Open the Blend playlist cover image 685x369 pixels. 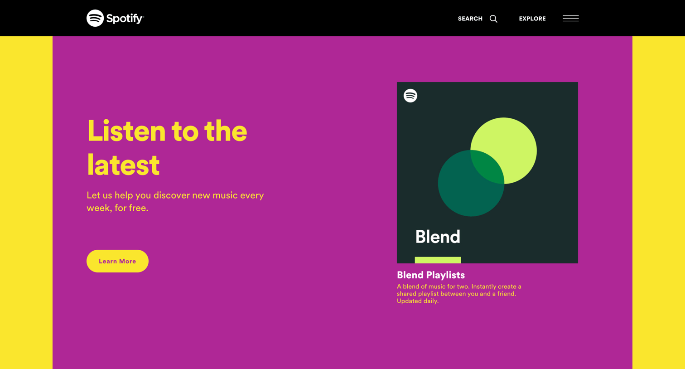pyautogui.click(x=487, y=173)
